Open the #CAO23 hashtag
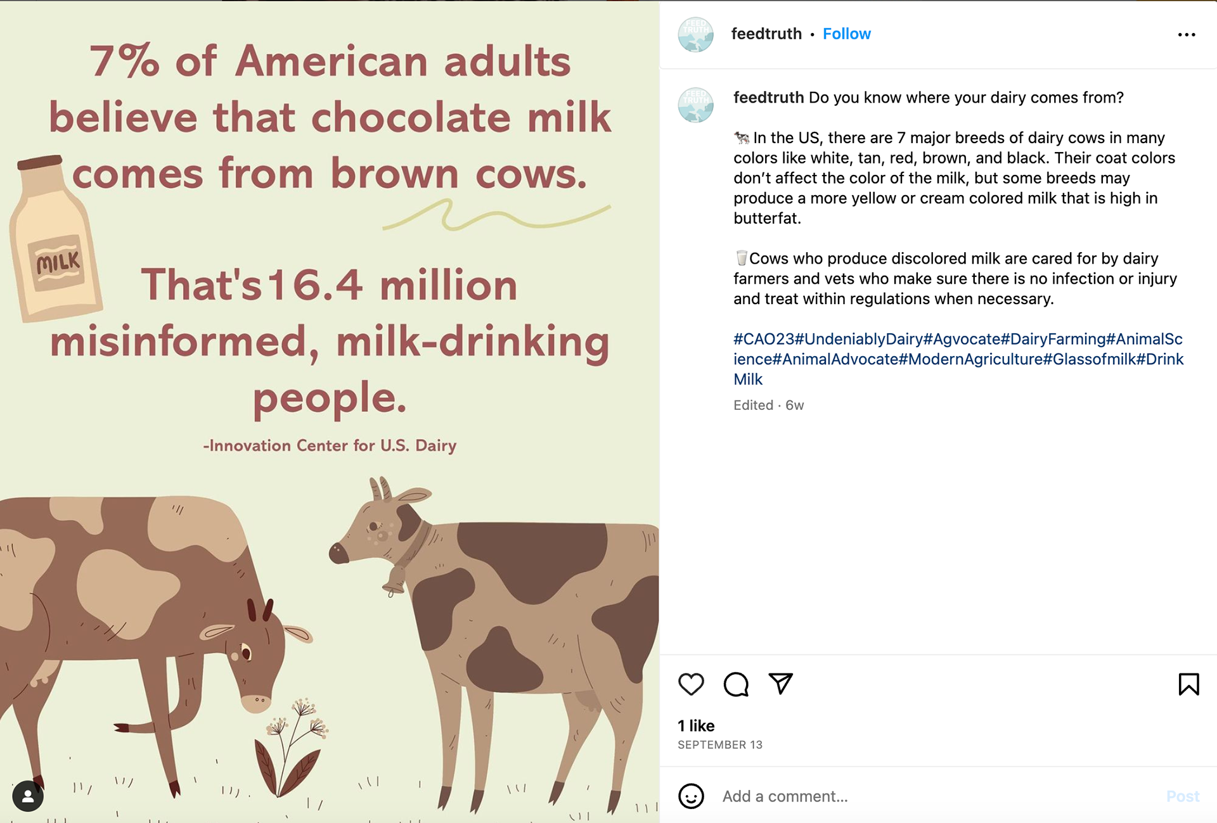This screenshot has height=823, width=1217. pos(764,339)
